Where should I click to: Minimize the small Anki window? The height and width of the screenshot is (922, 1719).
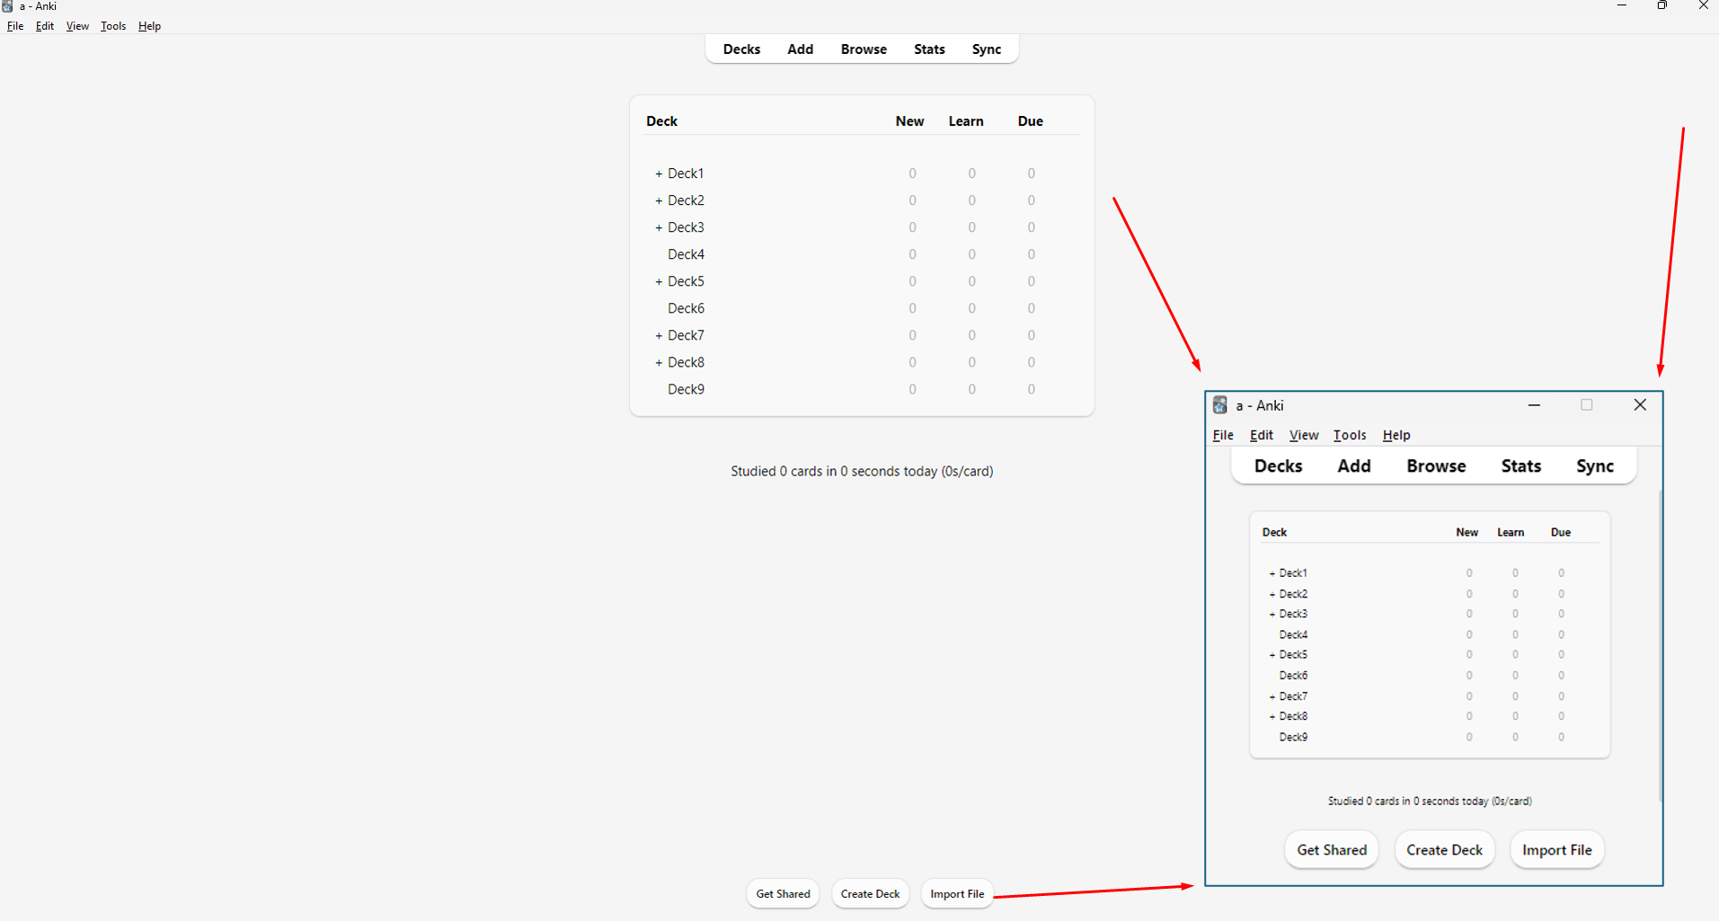click(x=1534, y=405)
